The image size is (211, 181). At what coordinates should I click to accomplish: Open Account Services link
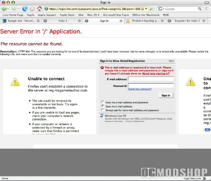click(114, 121)
